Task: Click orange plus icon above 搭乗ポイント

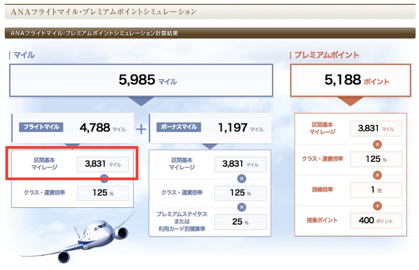Action: (377, 205)
